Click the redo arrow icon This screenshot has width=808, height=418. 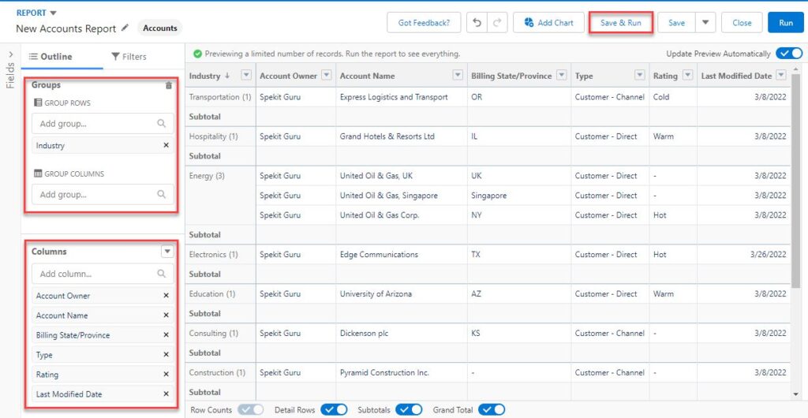(497, 23)
